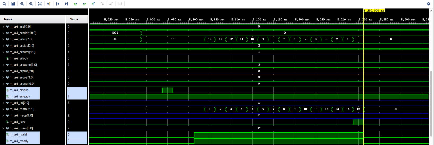This screenshot has height=145, width=434.
Task: Expand m_axi_aruser[0:0] bus
Action: pos(3,84)
